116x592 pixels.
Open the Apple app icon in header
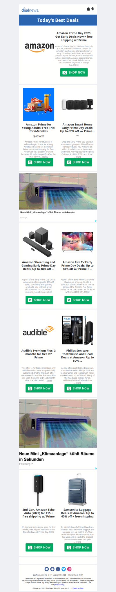point(88,9)
